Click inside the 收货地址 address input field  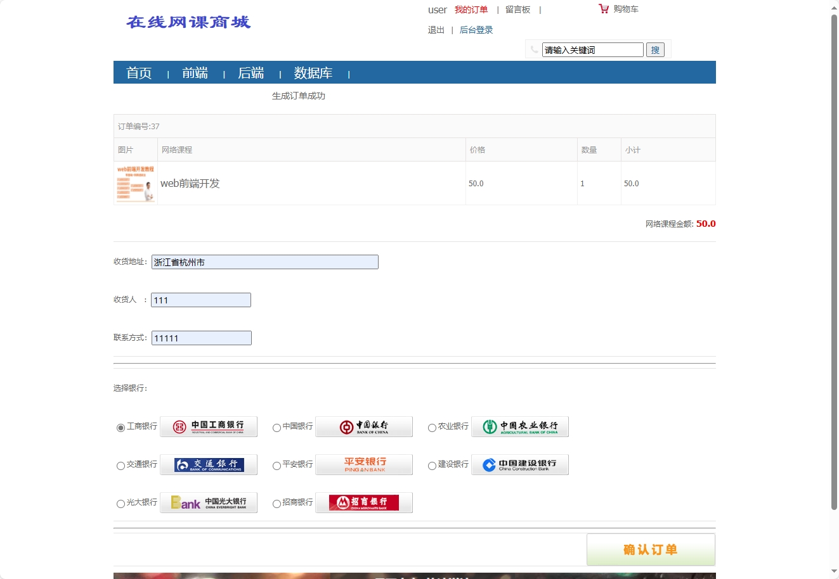(264, 262)
